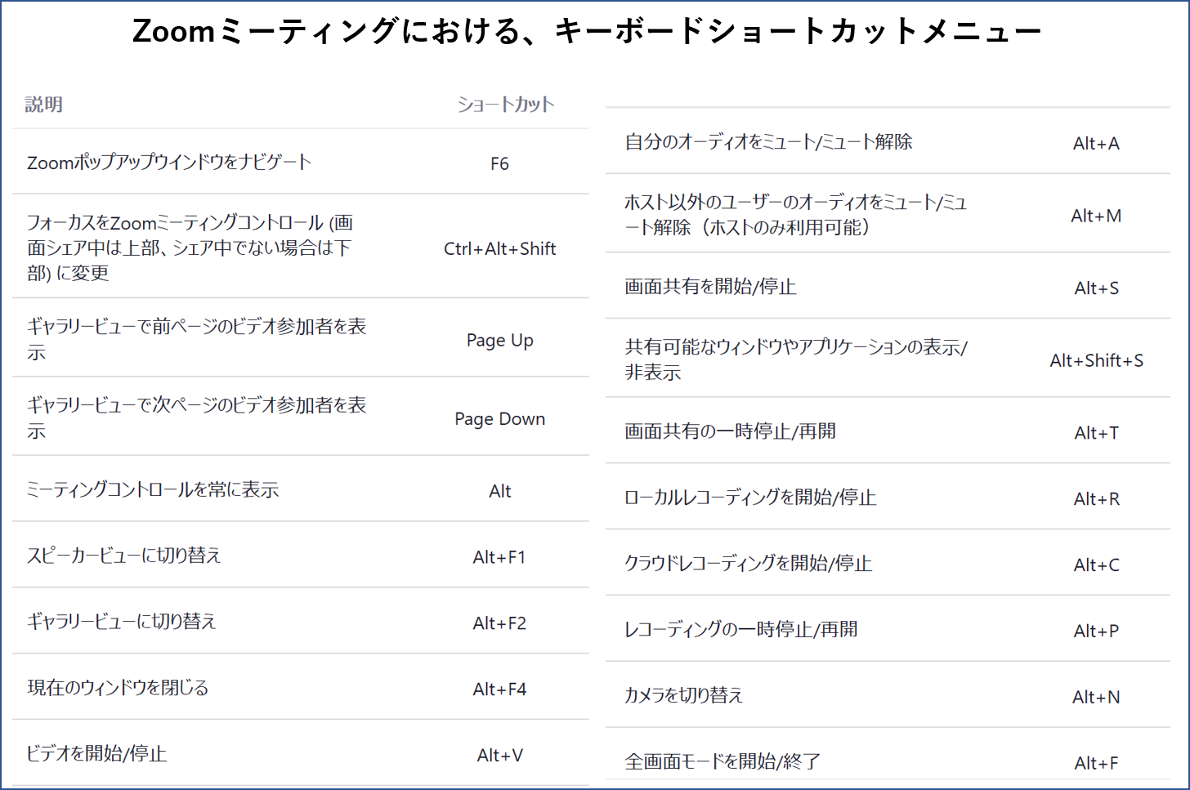The height and width of the screenshot is (790, 1190).
Task: Click the 'Ctrl+Alt+Shift' shortcut cell
Action: click(500, 248)
